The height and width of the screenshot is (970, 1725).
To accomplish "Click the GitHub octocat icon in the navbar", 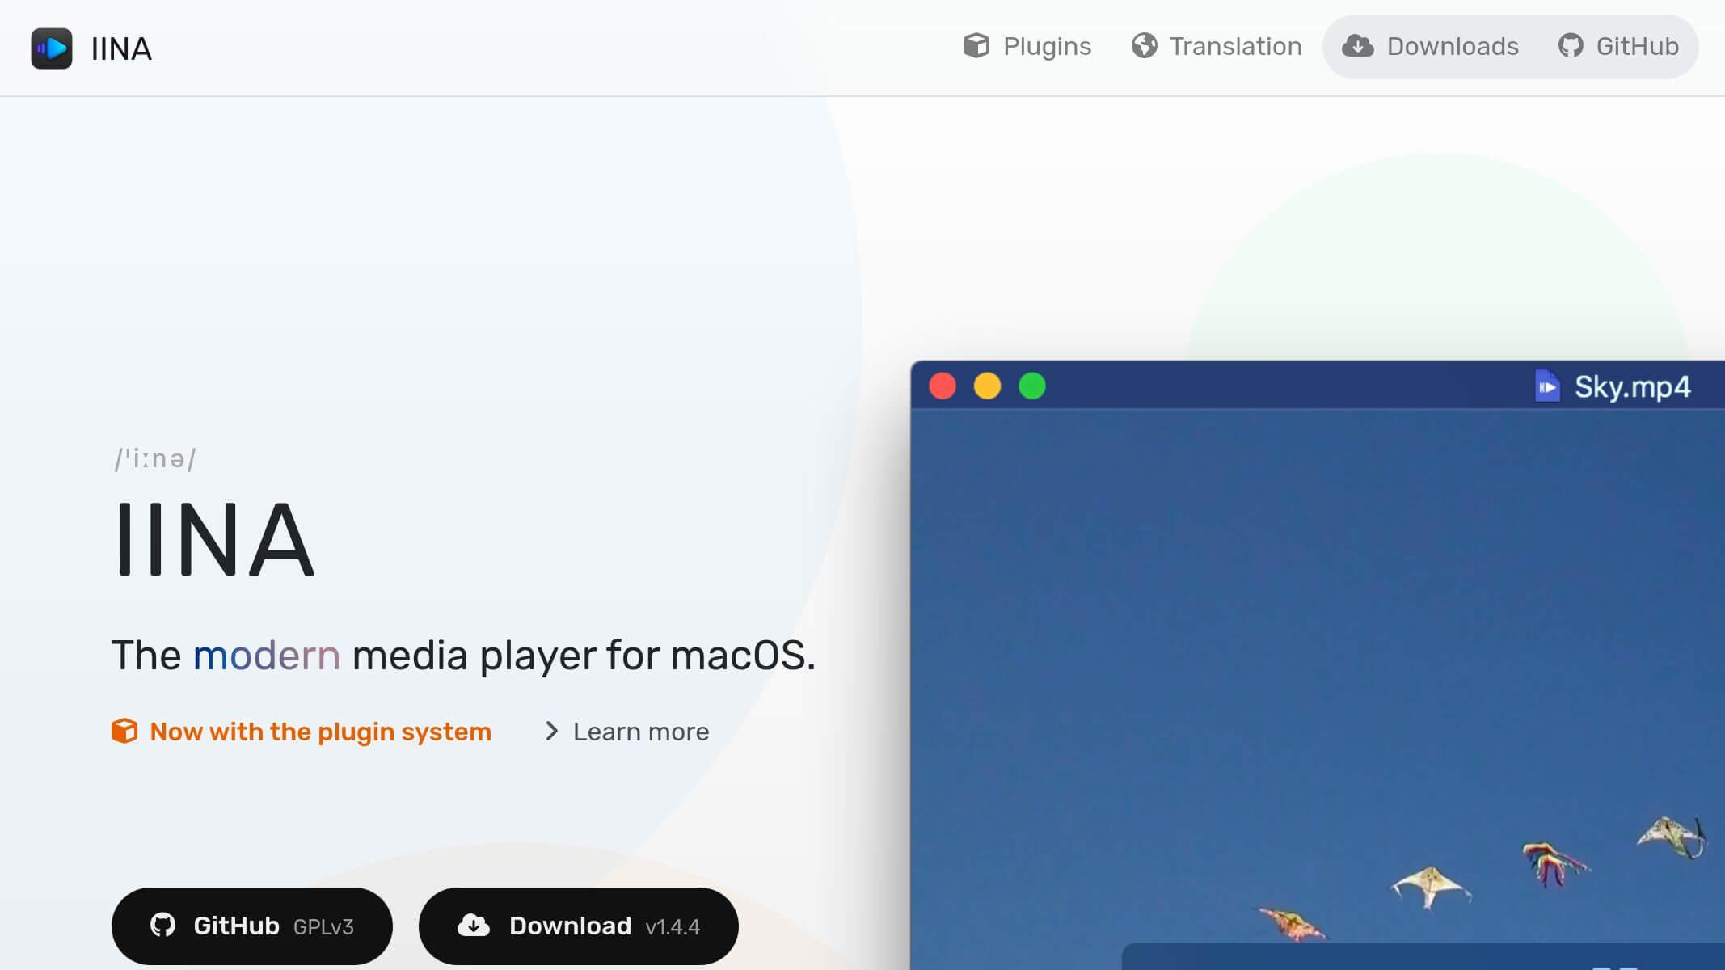I will pyautogui.click(x=1571, y=46).
